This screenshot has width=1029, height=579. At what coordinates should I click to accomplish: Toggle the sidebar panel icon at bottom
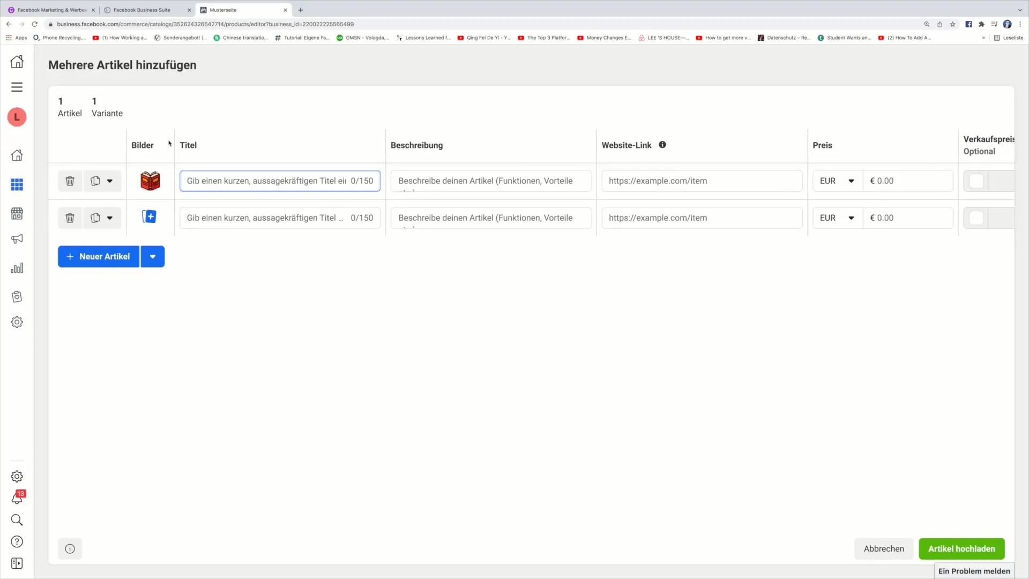pyautogui.click(x=17, y=563)
